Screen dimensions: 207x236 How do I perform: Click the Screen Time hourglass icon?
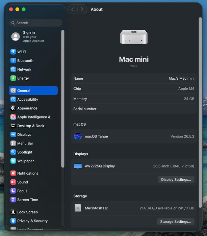tap(13, 200)
